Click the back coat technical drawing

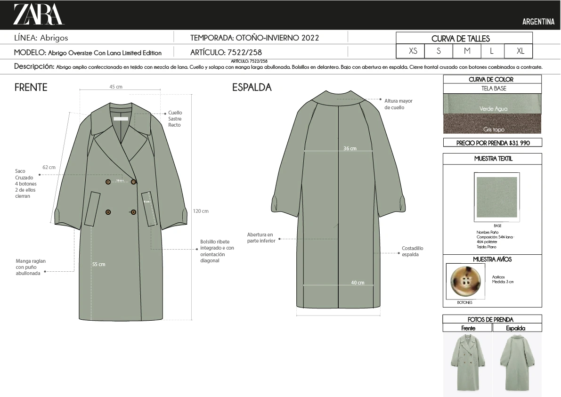click(338, 199)
